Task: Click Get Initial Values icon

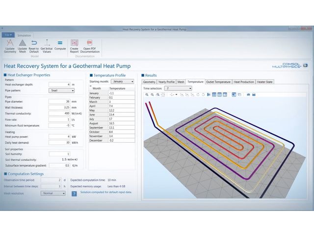Action: [47, 43]
